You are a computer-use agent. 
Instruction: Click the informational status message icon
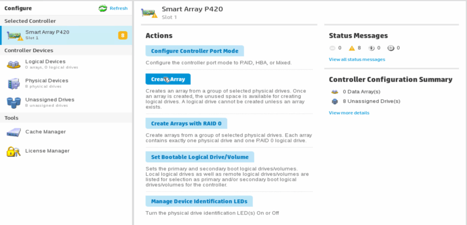[371, 48]
